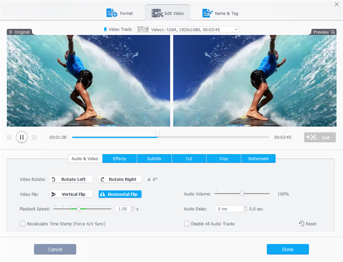Switch to the Name & Tag tab
Screen dimensions: 343x262
220,13
